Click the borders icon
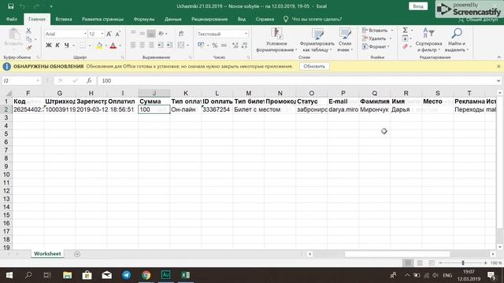The image size is (504, 283). coord(83,46)
